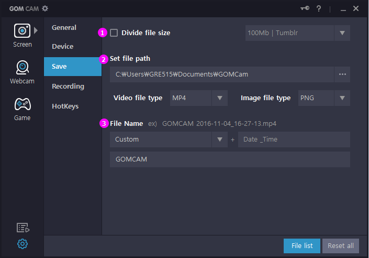Click the Divide file size label text

146,33
